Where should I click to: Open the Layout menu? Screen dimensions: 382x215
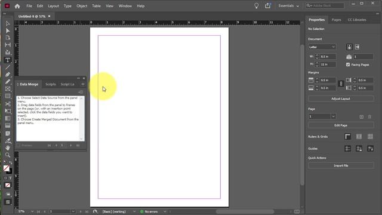pyautogui.click(x=53, y=6)
